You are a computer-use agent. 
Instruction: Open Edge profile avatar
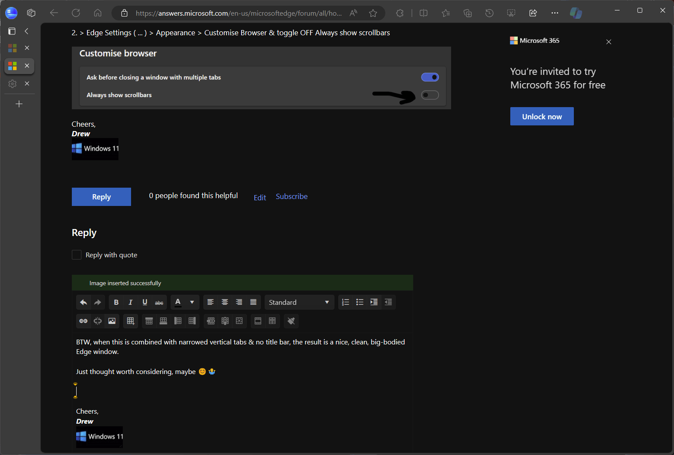point(11,13)
